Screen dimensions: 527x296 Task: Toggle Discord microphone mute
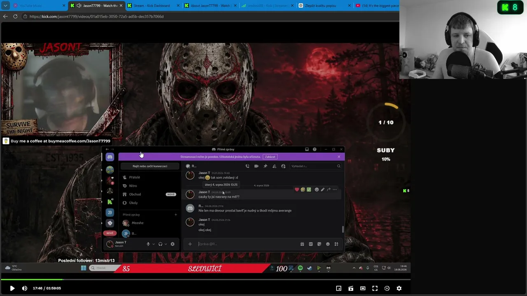(148, 244)
